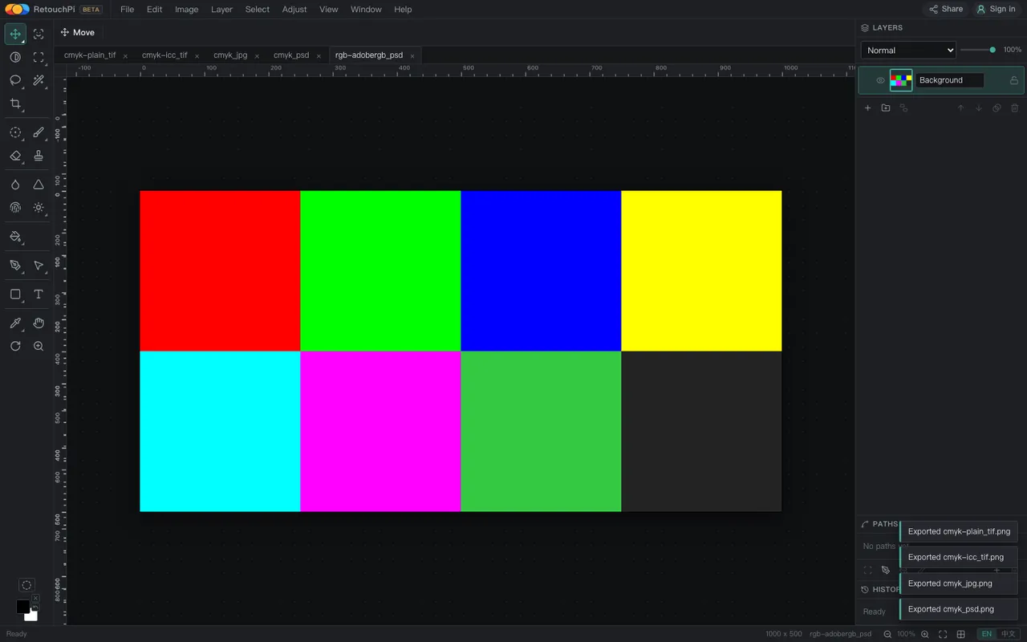Select the Eraser tool
The height and width of the screenshot is (642, 1027).
(15, 156)
